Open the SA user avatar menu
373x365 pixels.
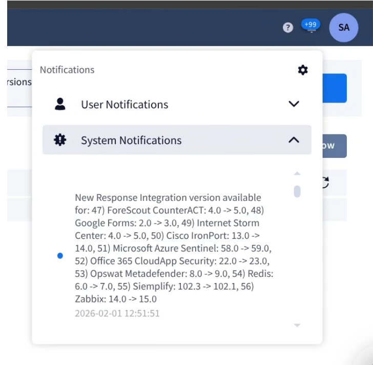[x=343, y=28]
